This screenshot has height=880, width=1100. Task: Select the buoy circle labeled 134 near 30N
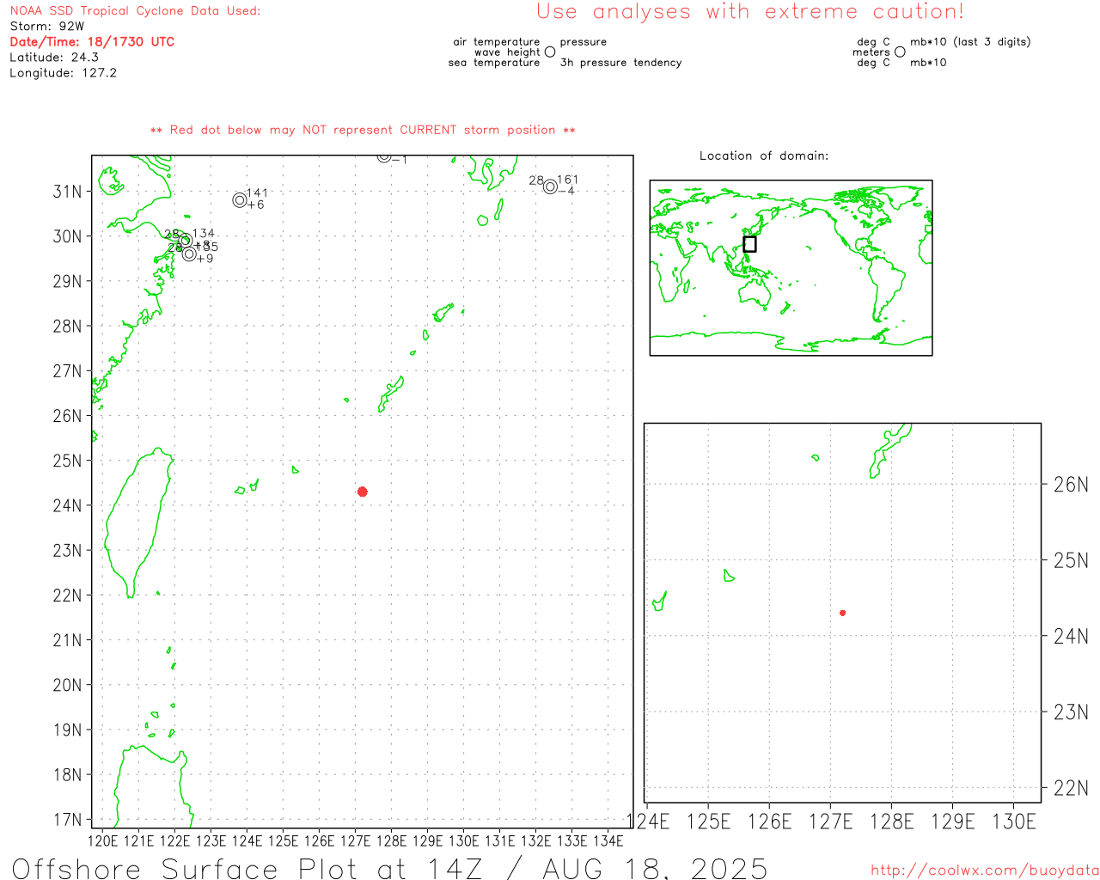coord(184,240)
